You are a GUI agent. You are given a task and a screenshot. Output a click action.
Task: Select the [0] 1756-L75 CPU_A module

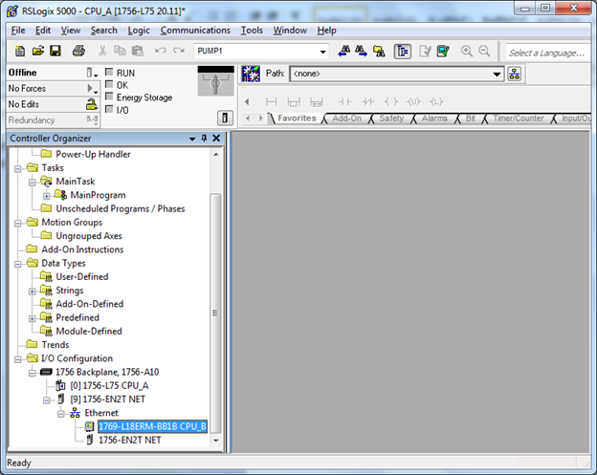click(109, 385)
